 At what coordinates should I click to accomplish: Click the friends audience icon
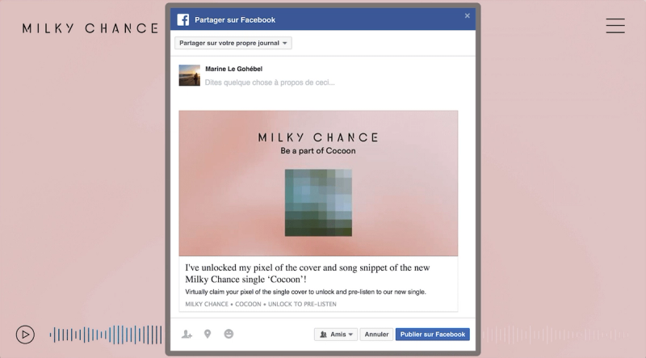tap(324, 335)
